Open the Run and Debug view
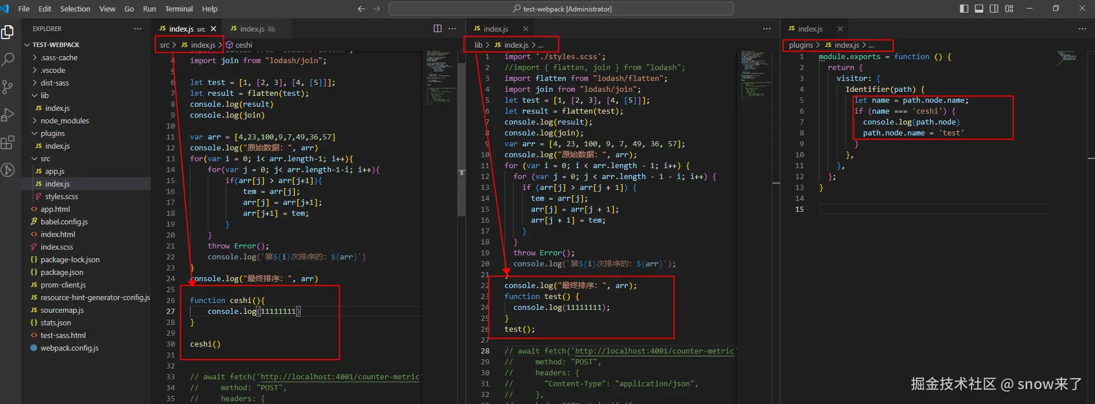This screenshot has width=1095, height=404. (x=8, y=114)
